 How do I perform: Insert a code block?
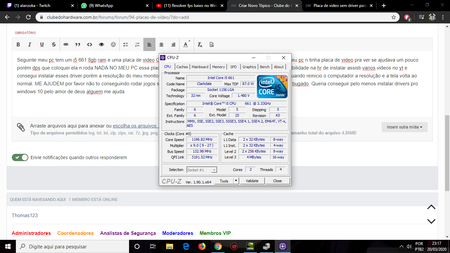90,44
